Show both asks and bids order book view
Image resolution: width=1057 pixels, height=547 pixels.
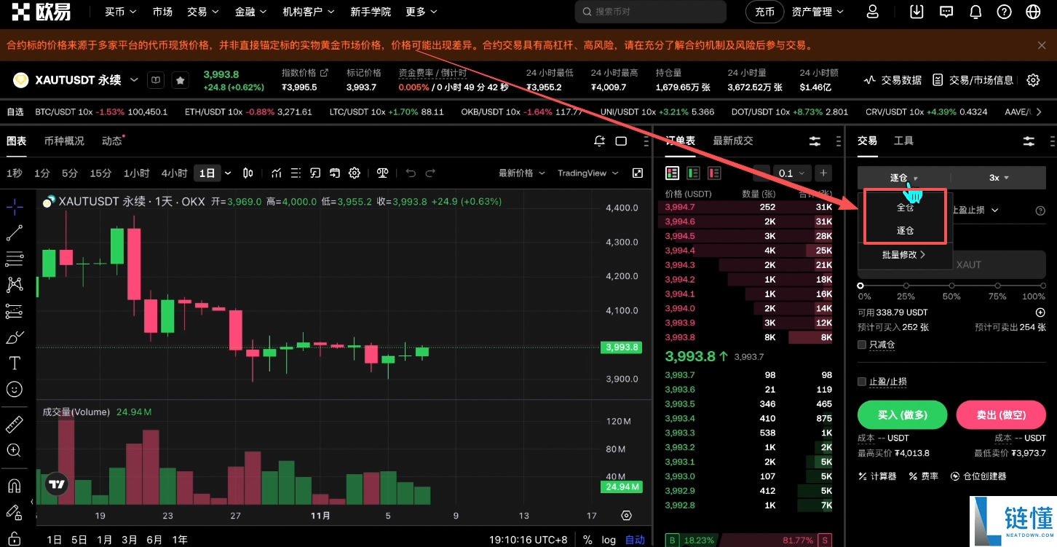[x=673, y=173]
